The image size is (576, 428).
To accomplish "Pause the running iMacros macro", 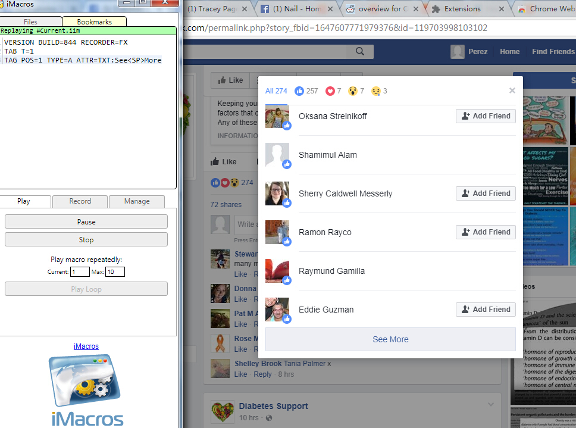I will [x=86, y=221].
